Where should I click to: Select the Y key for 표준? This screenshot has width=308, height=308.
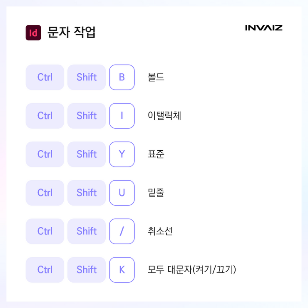tap(122, 154)
